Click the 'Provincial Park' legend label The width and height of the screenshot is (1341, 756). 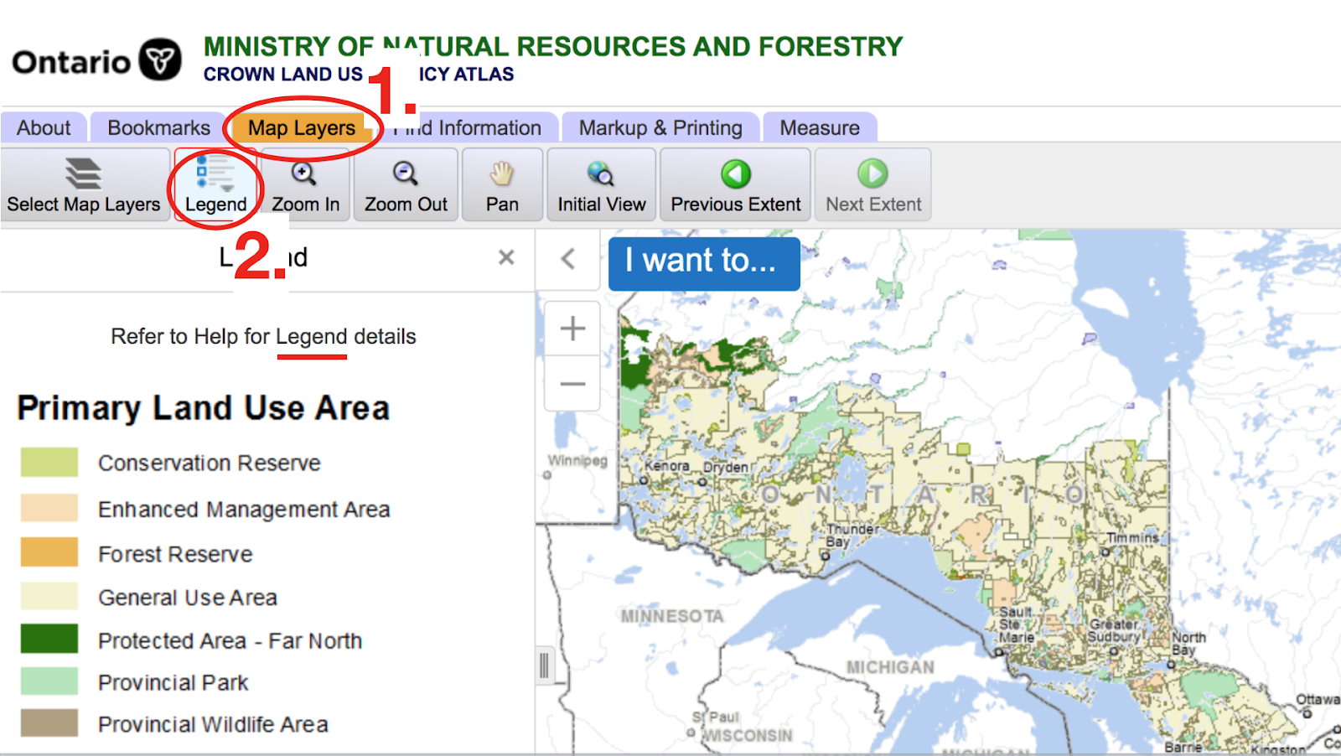[173, 683]
